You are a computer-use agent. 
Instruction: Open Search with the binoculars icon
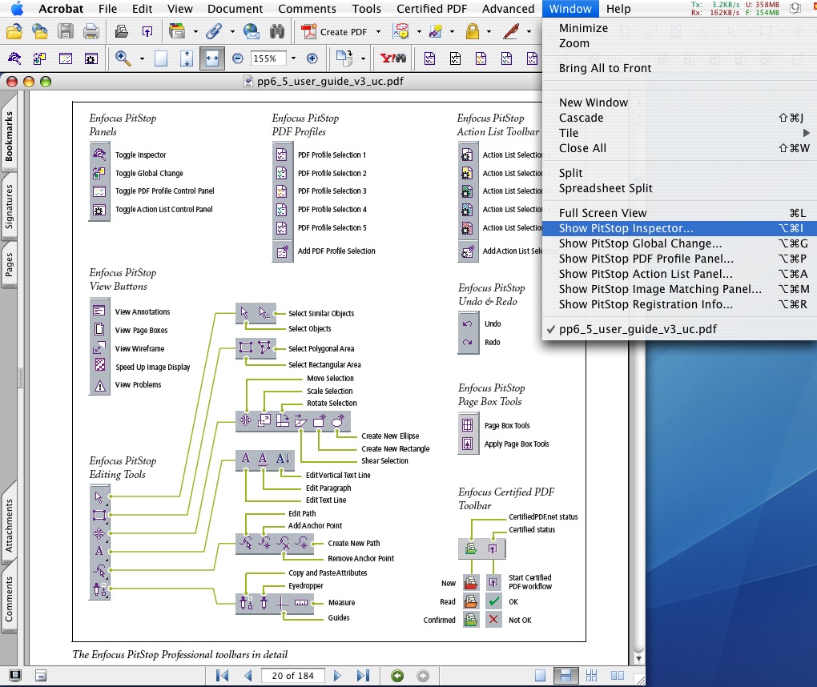coord(277,32)
